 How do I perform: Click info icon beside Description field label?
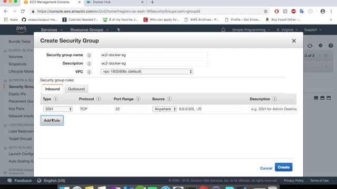pyautogui.click(x=89, y=64)
